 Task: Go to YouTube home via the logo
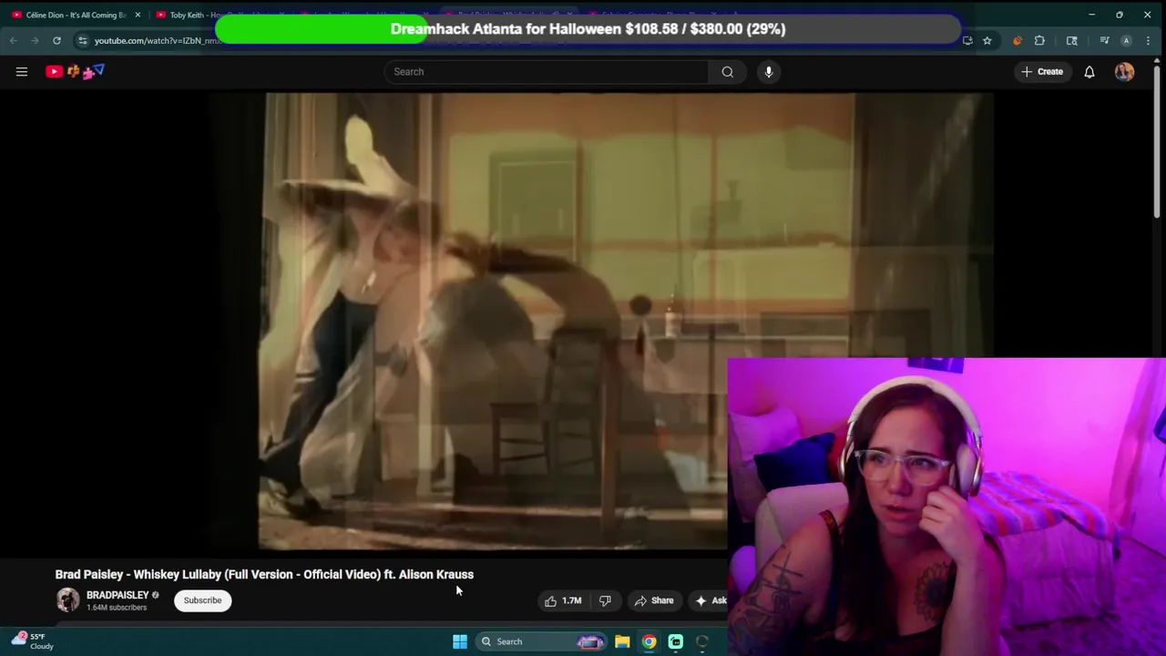[x=75, y=71]
